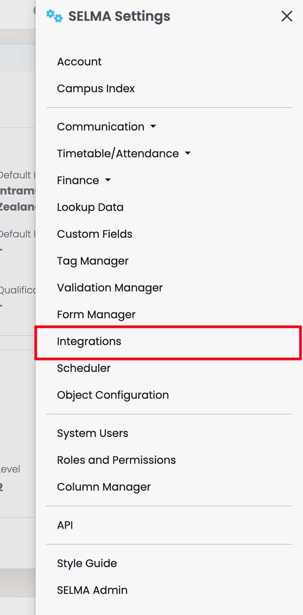Open Object Configuration
Viewport: 303px width, 615px height.
point(113,395)
